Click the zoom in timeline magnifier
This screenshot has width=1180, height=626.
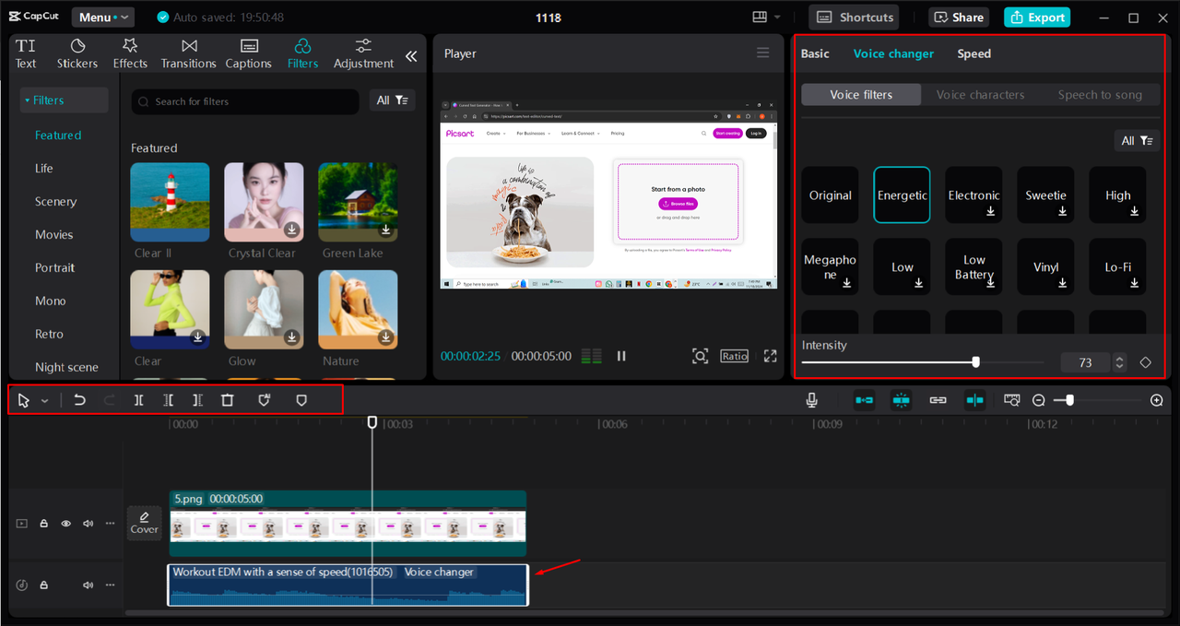click(1157, 400)
